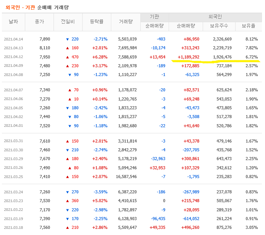Viewport: 265px width, 235px height.
Task: Click the 보유율 column header
Action: click(x=248, y=26)
